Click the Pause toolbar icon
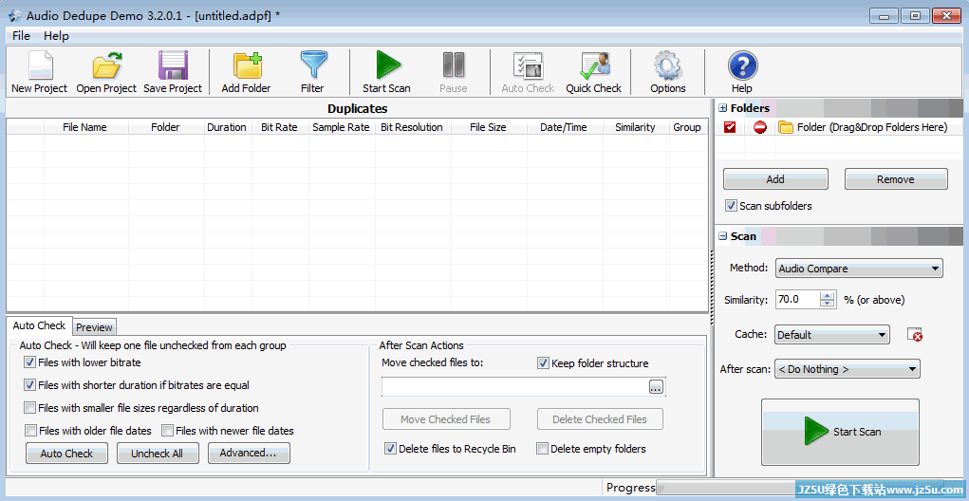 [454, 65]
